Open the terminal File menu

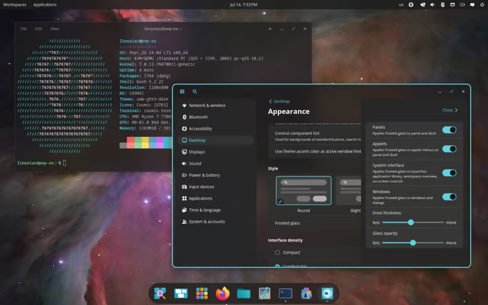tap(23, 29)
